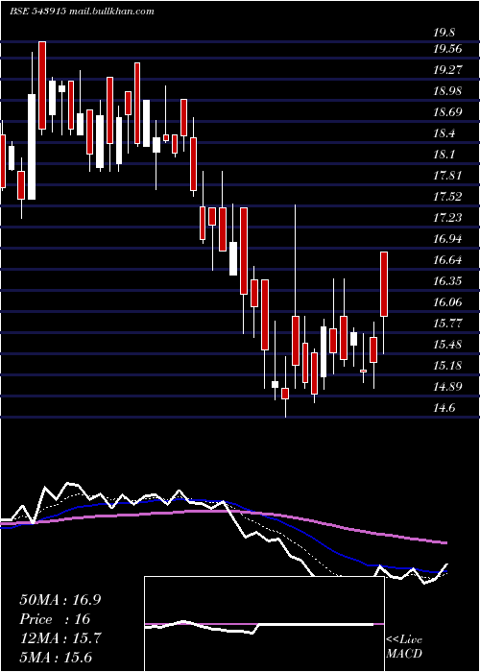Screen dimensions: 480x672
Task: Click the 18.1 price axis label
Action: (x=444, y=155)
